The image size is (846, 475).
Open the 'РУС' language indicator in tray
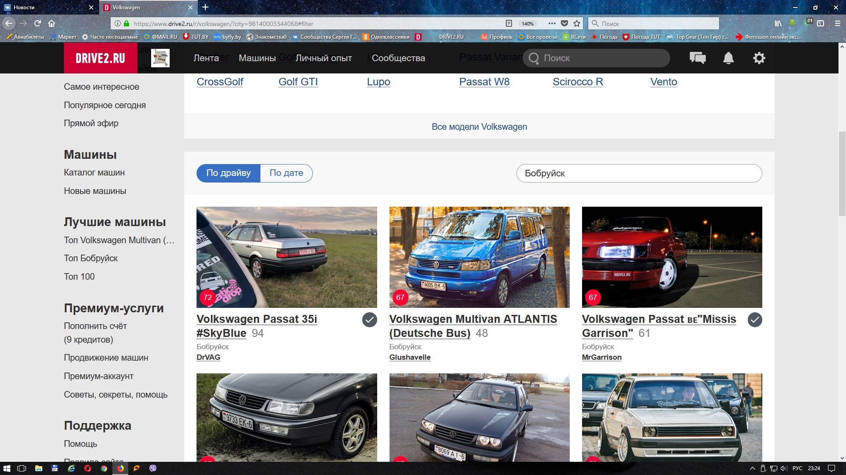pyautogui.click(x=798, y=468)
